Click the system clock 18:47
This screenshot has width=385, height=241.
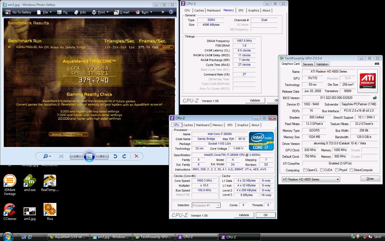pos(378,237)
